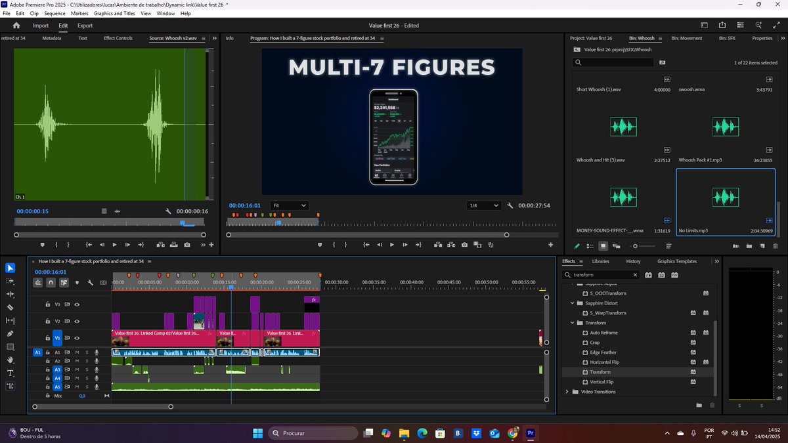This screenshot has width=788, height=443.
Task: Collapse the Transform effects folder
Action: click(x=573, y=323)
